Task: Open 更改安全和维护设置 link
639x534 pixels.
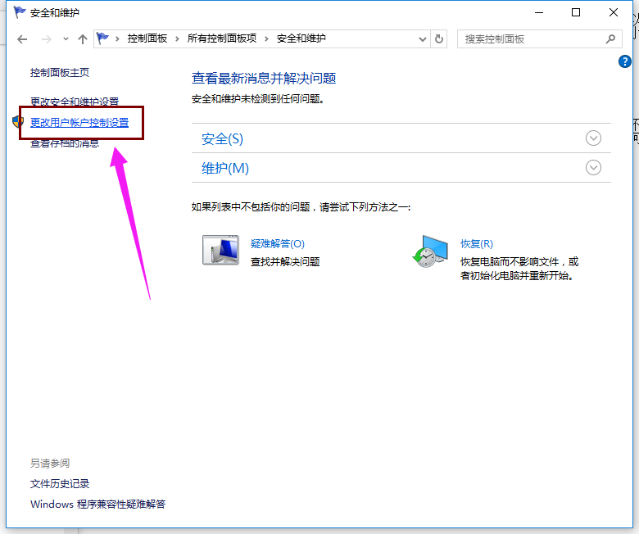Action: pos(75,102)
